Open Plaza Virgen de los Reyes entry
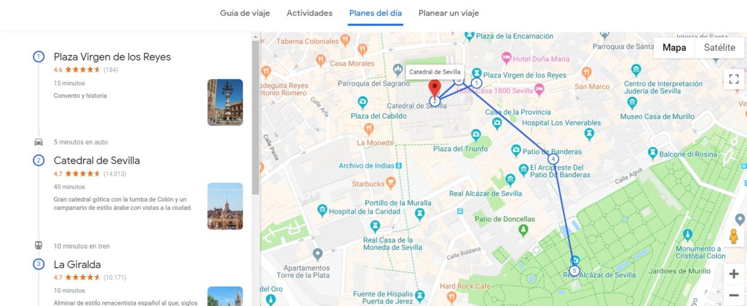Viewport: 747px width, 306px height. point(112,57)
